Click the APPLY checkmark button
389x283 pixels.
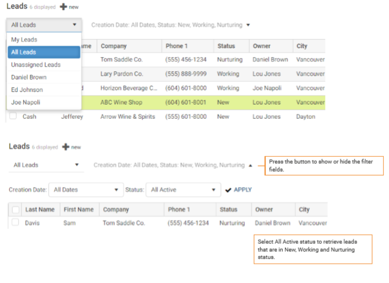point(238,190)
